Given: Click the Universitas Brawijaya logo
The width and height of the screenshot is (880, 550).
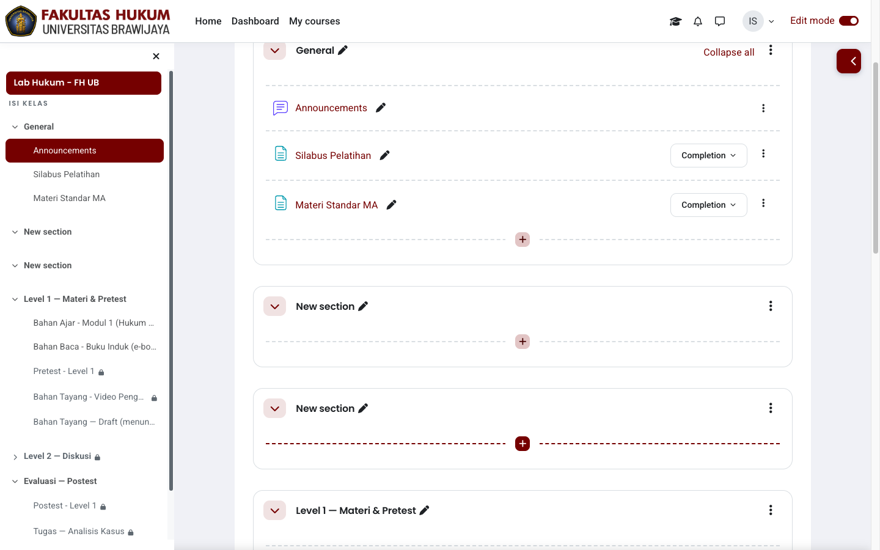Looking at the screenshot, I should pos(88,21).
